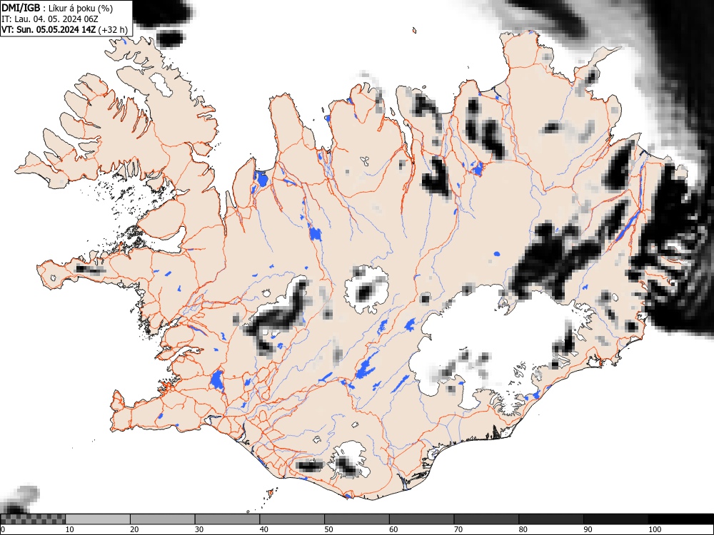The width and height of the screenshot is (714, 535).
Task: Pick the 40–50 gray legend swatch
Action: pyautogui.click(x=292, y=519)
